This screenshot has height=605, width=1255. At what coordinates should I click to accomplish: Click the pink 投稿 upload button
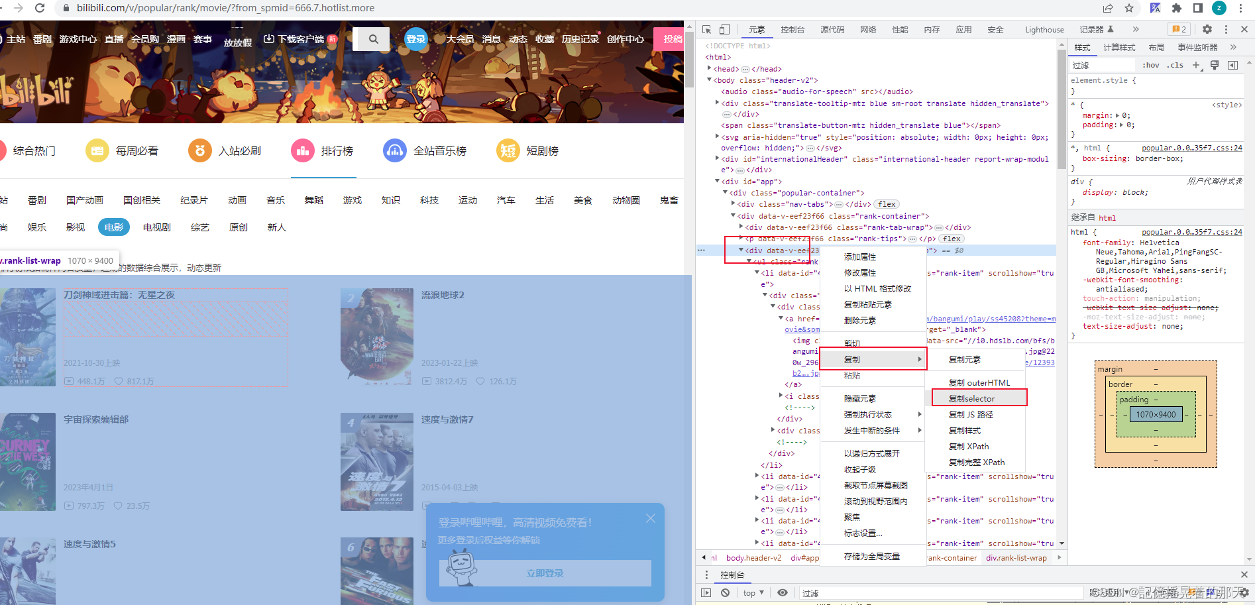coord(669,39)
